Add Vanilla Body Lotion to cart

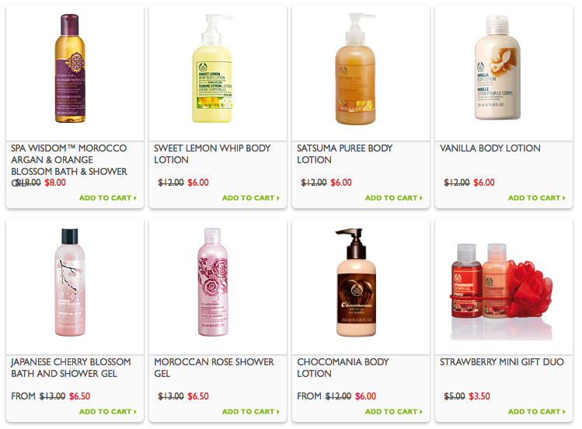click(x=536, y=198)
